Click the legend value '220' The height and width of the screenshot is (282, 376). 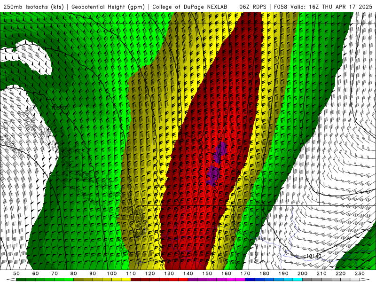click(x=341, y=274)
